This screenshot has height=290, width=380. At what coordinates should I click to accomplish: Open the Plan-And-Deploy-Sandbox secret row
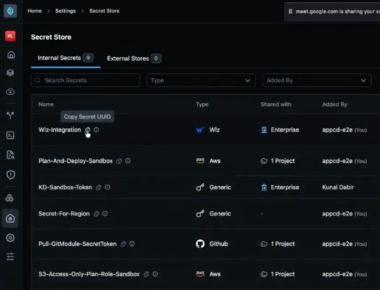(x=206, y=161)
